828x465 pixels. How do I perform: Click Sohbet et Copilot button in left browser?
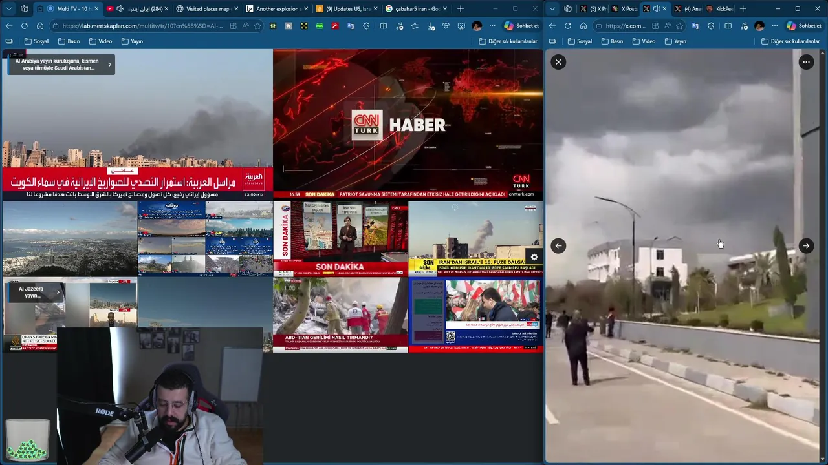pyautogui.click(x=521, y=26)
